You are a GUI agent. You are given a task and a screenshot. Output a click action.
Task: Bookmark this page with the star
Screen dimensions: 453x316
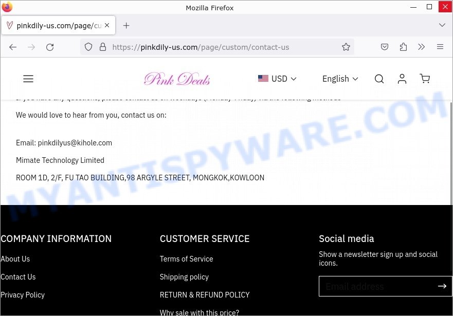click(x=346, y=47)
